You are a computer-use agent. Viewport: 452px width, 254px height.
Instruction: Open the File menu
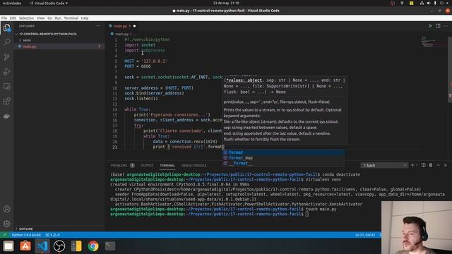4,18
